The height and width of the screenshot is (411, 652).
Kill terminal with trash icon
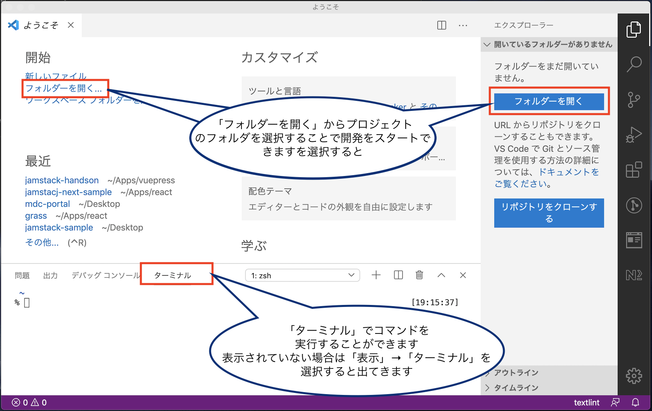tap(419, 275)
